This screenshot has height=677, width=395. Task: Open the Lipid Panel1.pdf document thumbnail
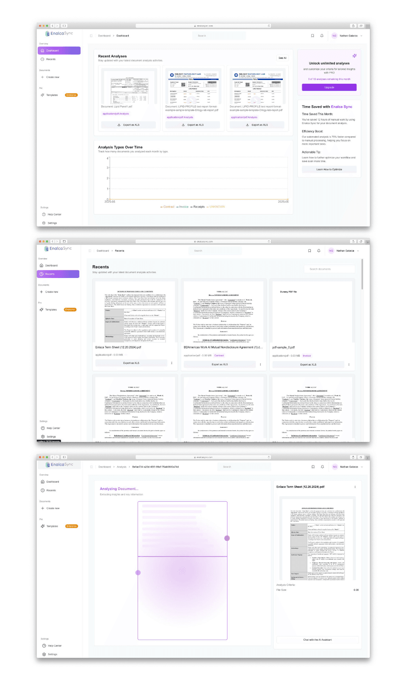pos(129,86)
